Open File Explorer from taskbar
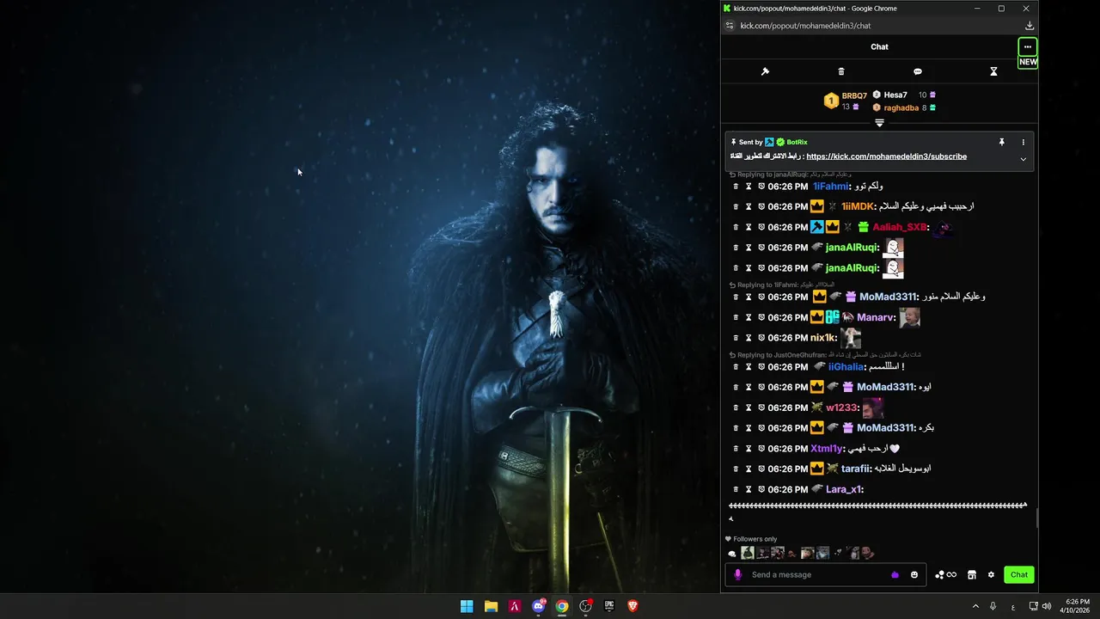The width and height of the screenshot is (1100, 619). (491, 606)
